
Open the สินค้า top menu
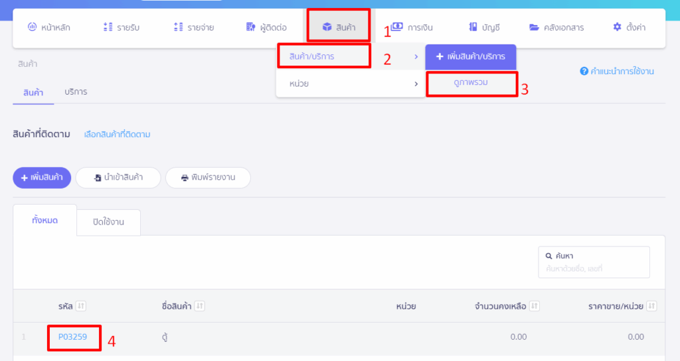tap(339, 27)
